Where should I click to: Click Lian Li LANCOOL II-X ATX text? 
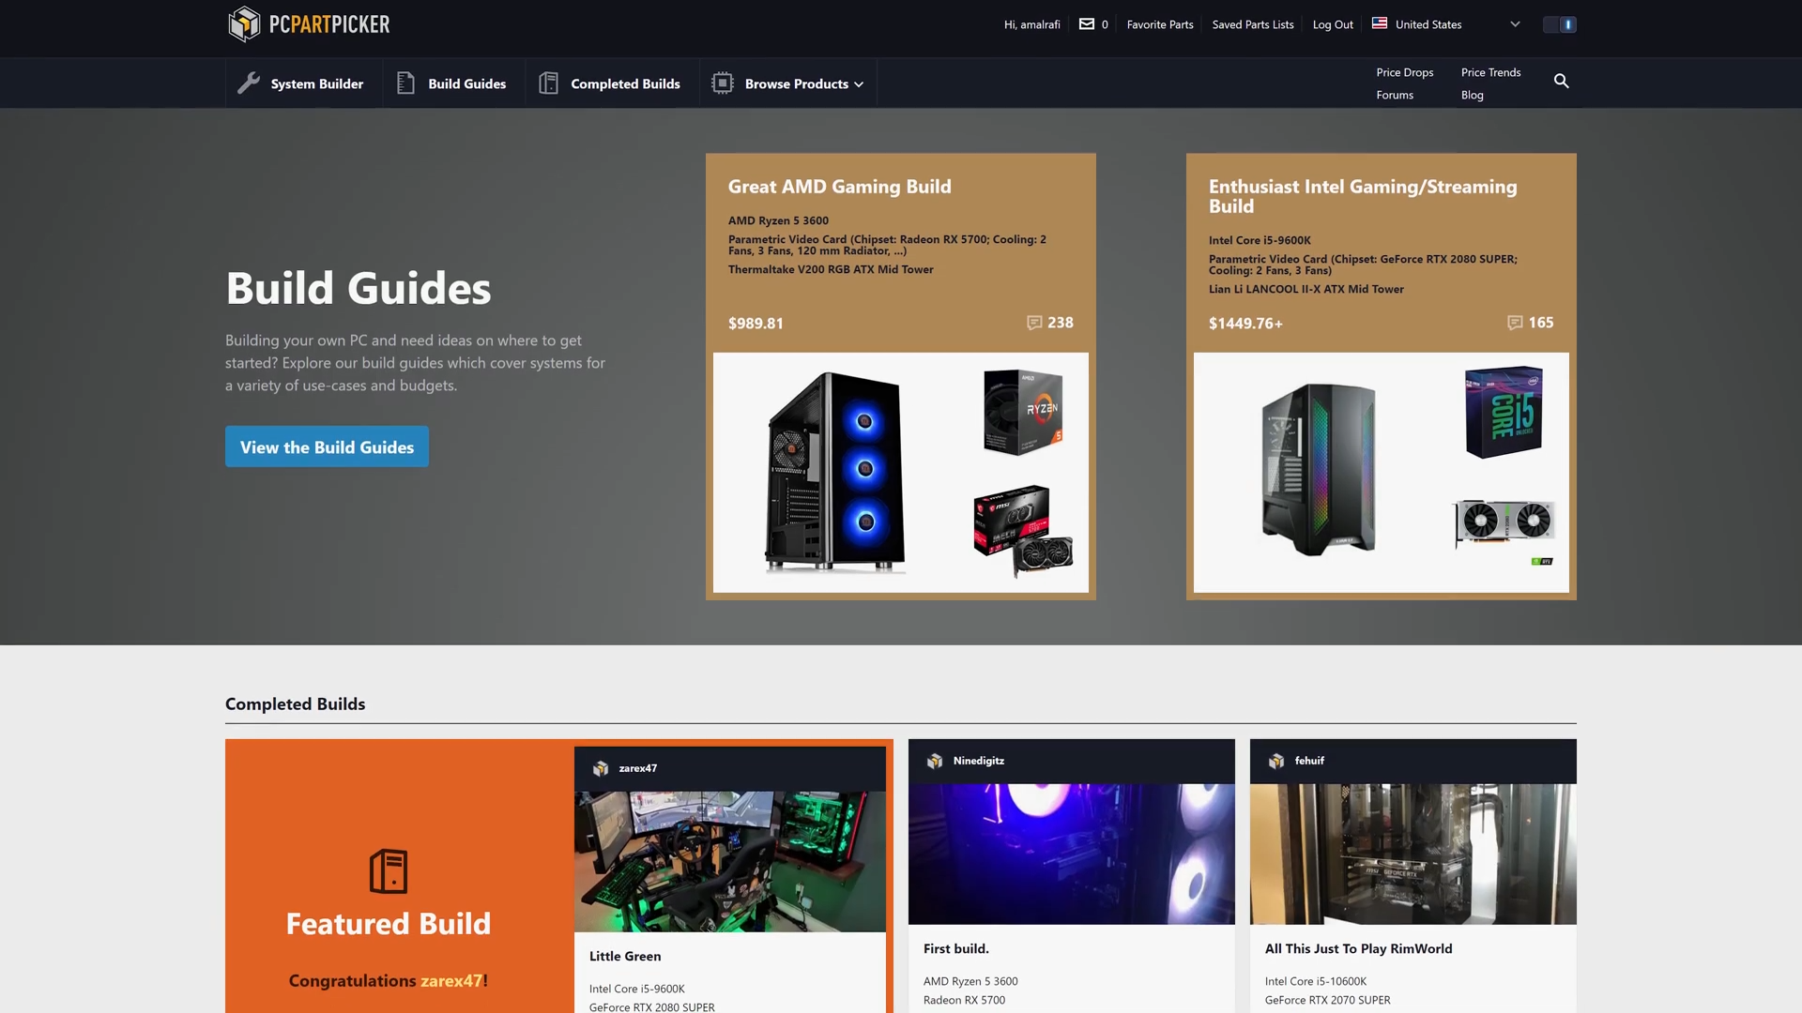[x=1306, y=289]
